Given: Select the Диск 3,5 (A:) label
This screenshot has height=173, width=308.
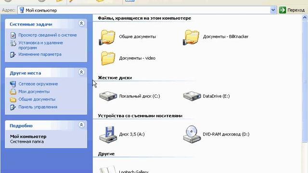Looking at the screenshot, I should point(132,134).
